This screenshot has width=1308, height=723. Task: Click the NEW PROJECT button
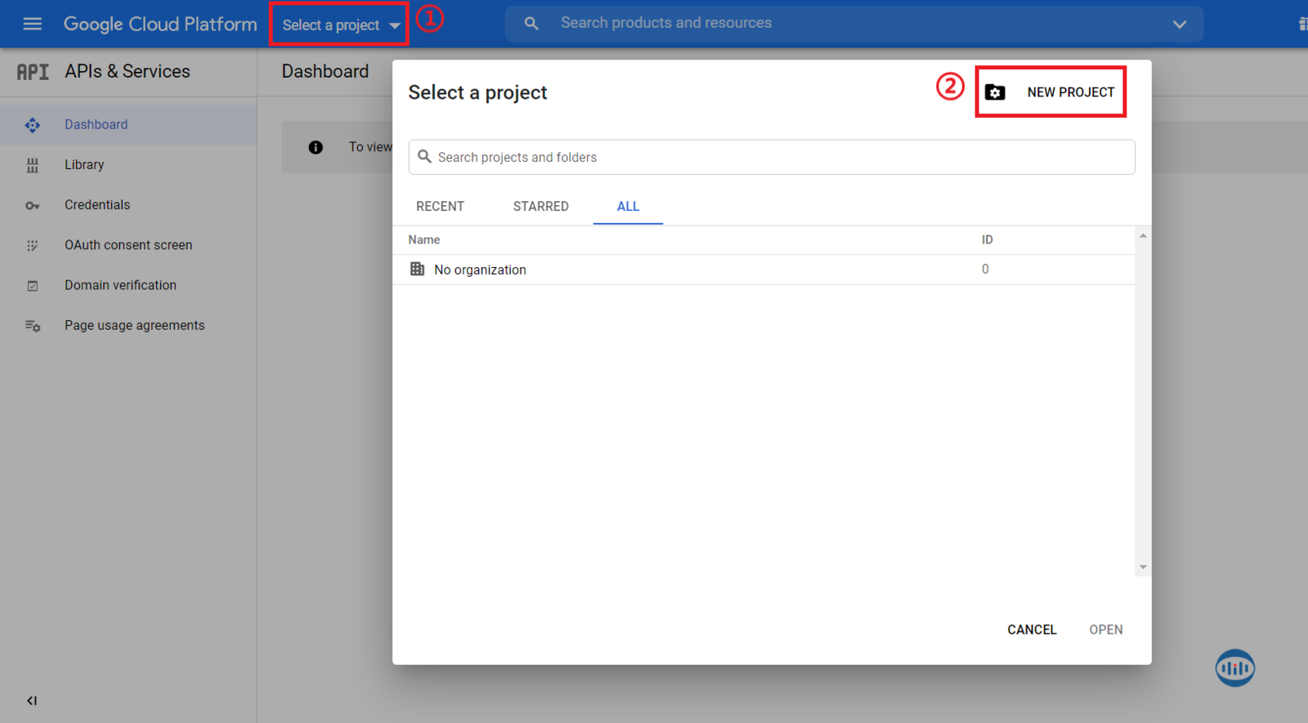(x=1051, y=92)
